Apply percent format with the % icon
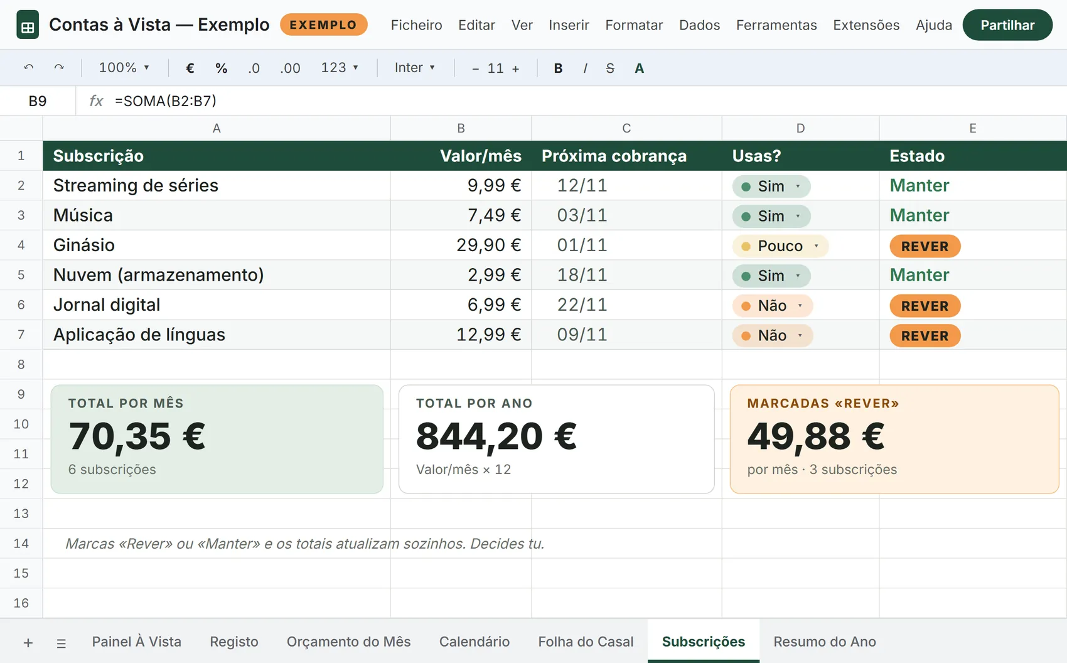Screen dimensions: 1067x663 click(222, 68)
